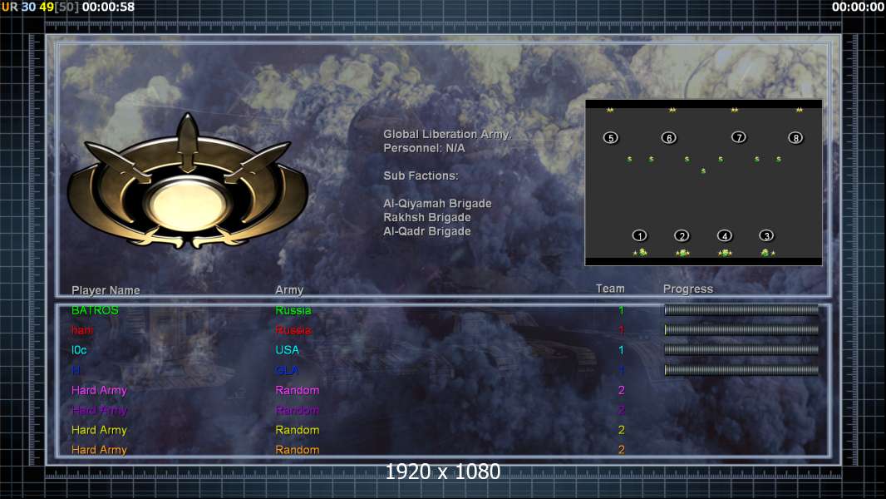Click the orange Hard Army player name
This screenshot has width=886, height=499.
[100, 450]
